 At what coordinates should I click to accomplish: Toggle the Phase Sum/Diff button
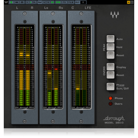(110, 87)
